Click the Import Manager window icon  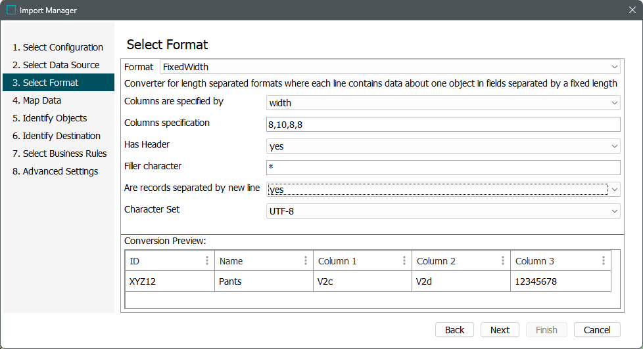pyautogui.click(x=11, y=10)
